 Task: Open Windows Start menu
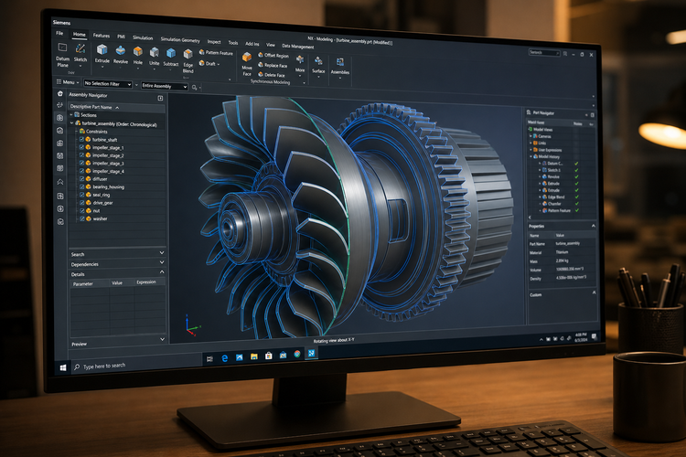coord(63,368)
